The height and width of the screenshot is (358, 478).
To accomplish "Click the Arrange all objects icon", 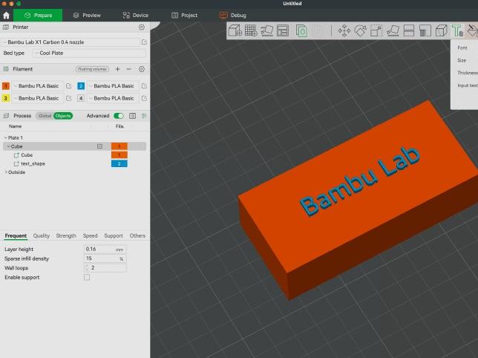I will pos(283,30).
